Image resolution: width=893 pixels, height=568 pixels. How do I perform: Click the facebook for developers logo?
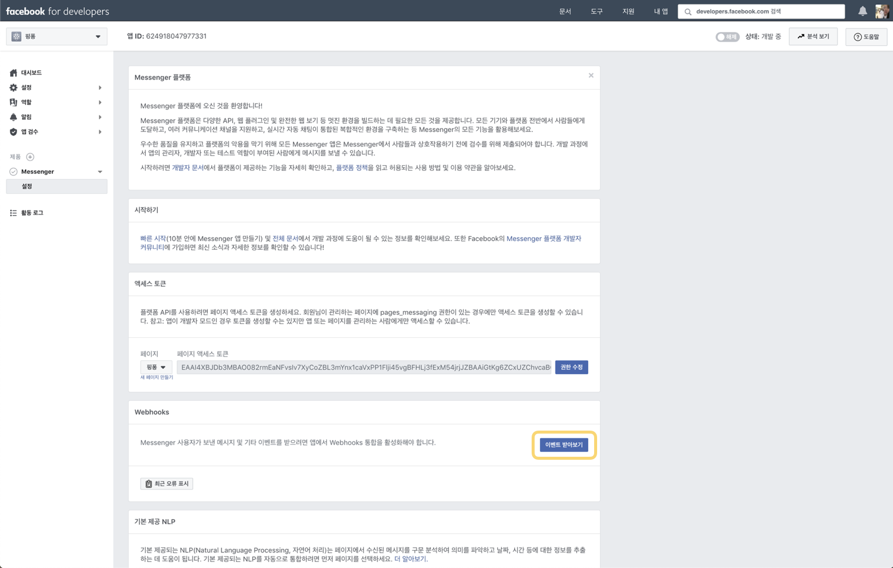coord(58,11)
